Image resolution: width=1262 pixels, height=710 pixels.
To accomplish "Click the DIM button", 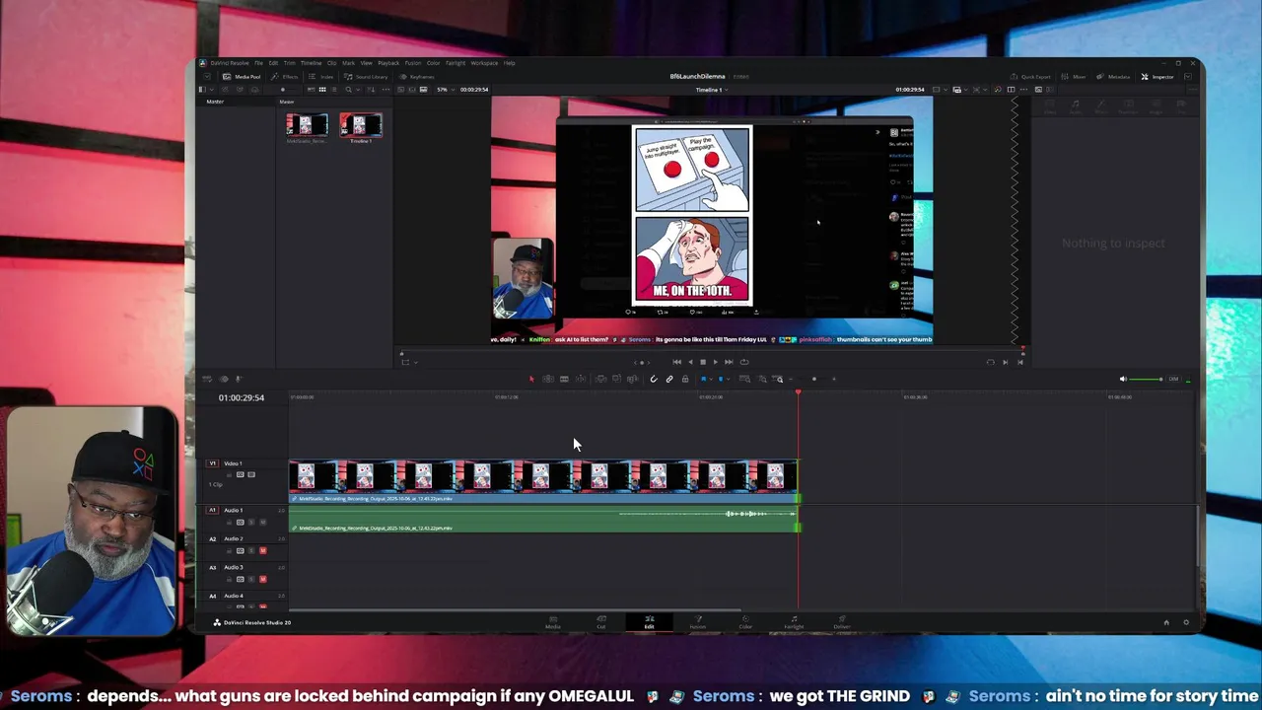I will 1173,379.
